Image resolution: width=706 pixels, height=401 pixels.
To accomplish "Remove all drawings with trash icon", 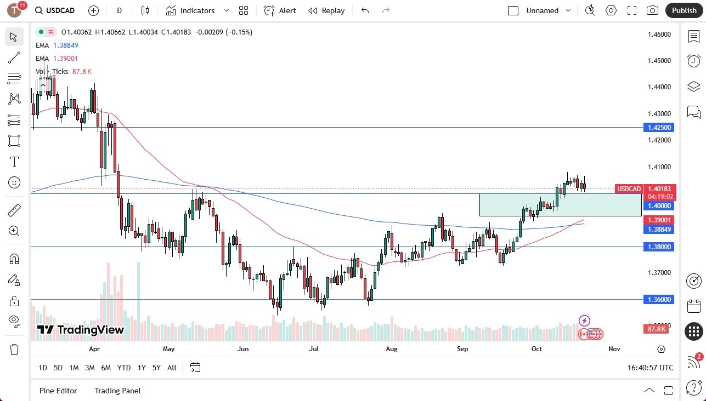I will coord(14,349).
